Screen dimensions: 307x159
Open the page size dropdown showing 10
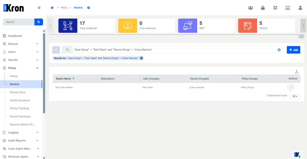pos(295,97)
